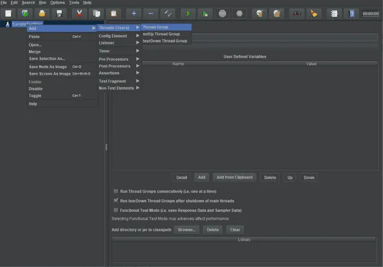Click the Stop test octagon icon
Screen dimensions: 383x267
tap(222, 14)
